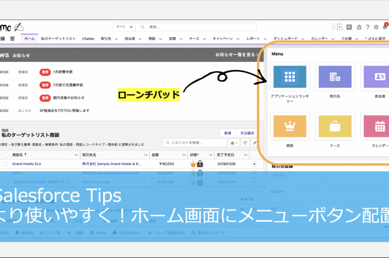Open 株式会社 Sample Grand Hotels account link
This screenshot has height=258, width=389.
click(x=111, y=164)
